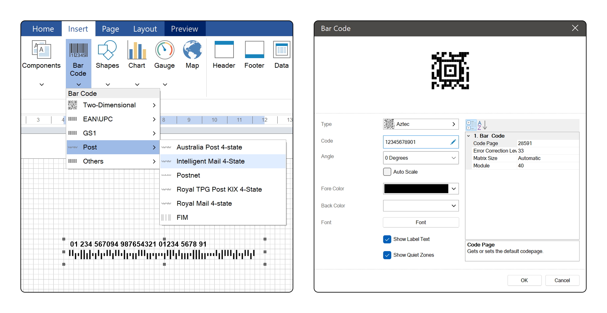This screenshot has height=313, width=607.
Task: Open the GS1 submenu
Action: (113, 133)
